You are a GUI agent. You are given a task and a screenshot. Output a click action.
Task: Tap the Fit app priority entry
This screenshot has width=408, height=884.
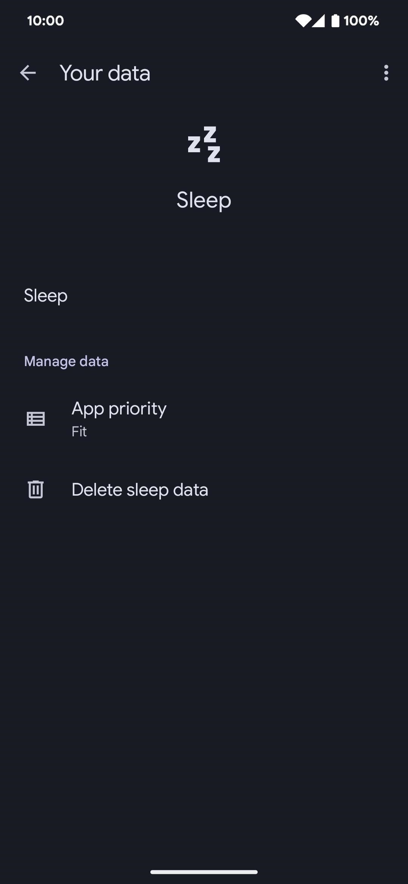79,431
